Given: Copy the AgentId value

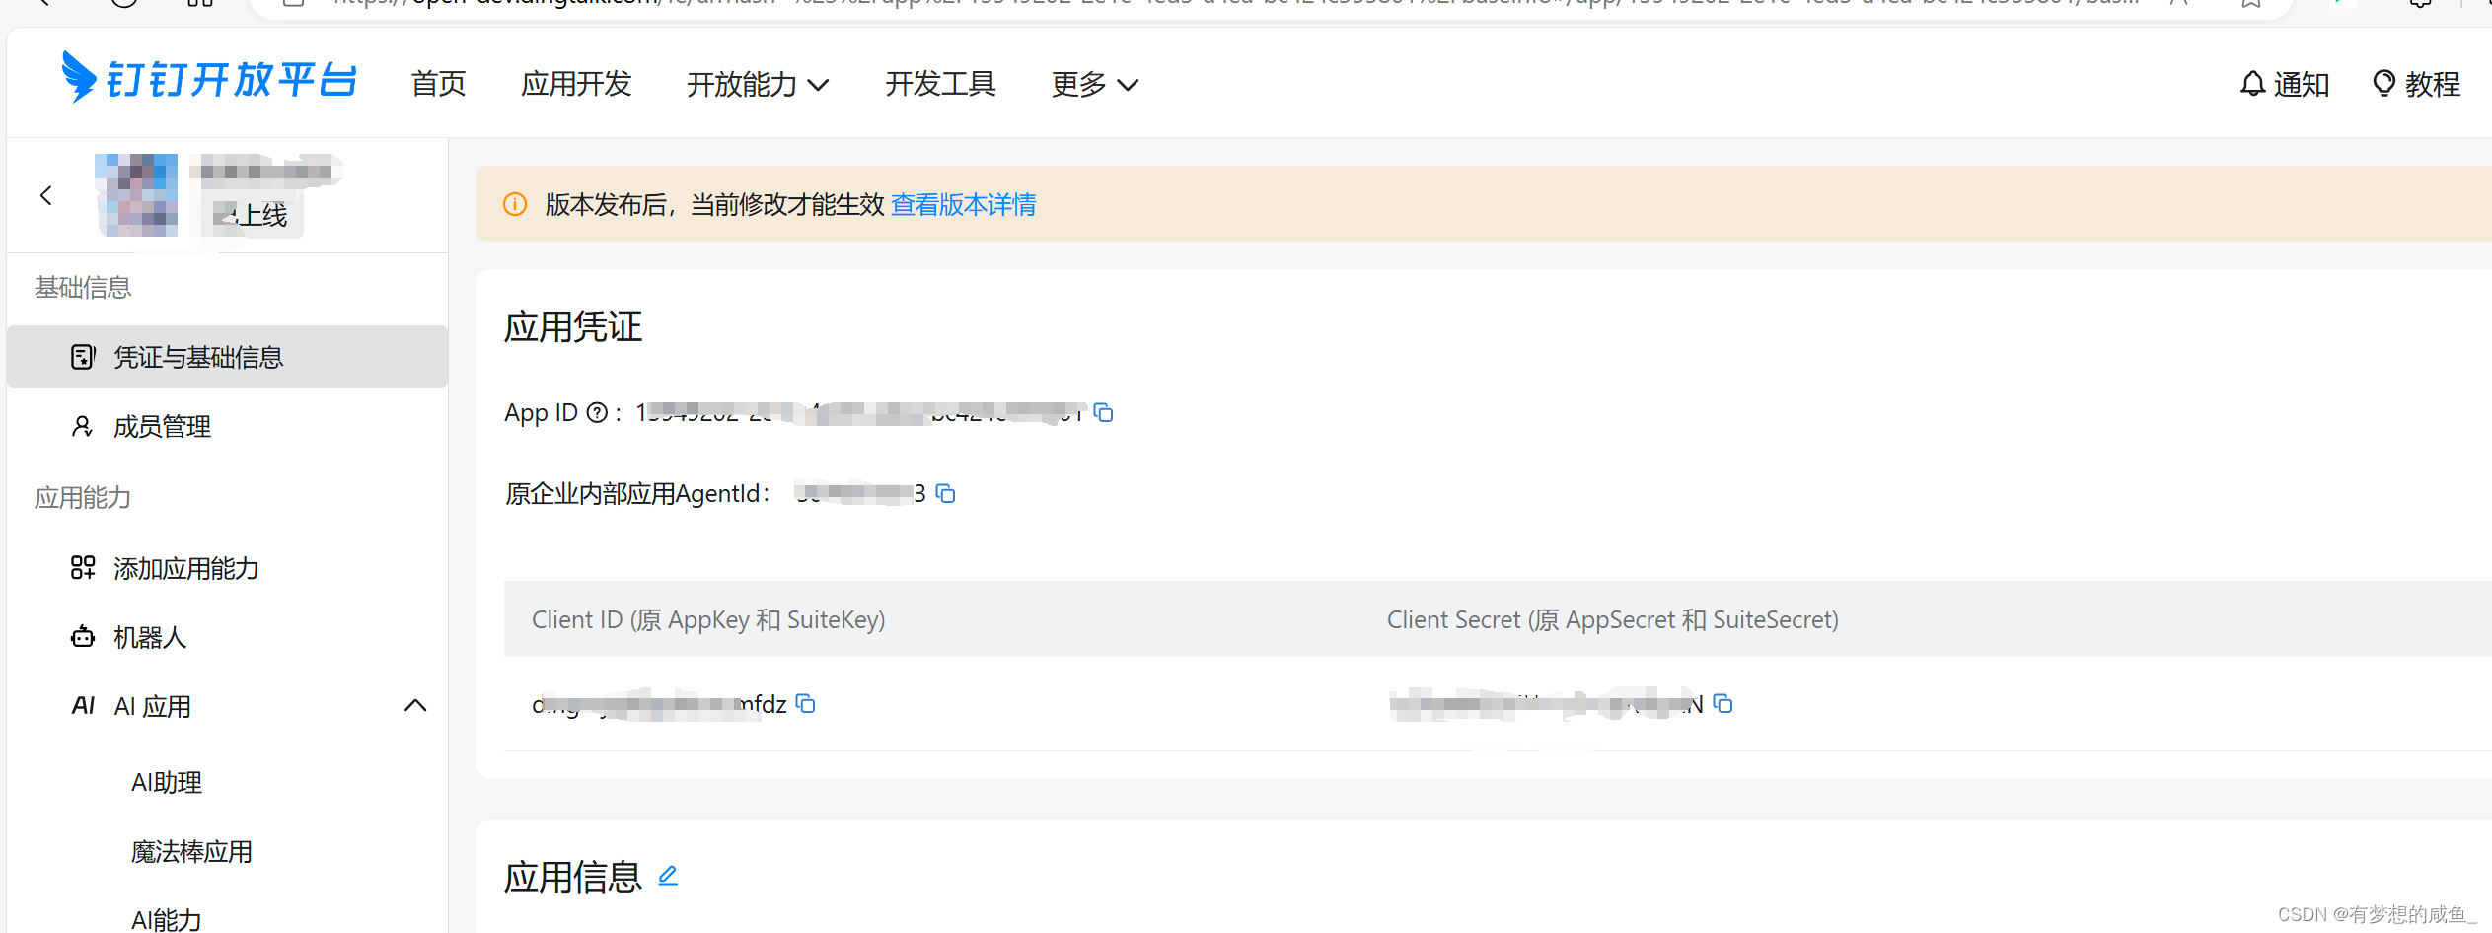Looking at the screenshot, I should coord(945,493).
